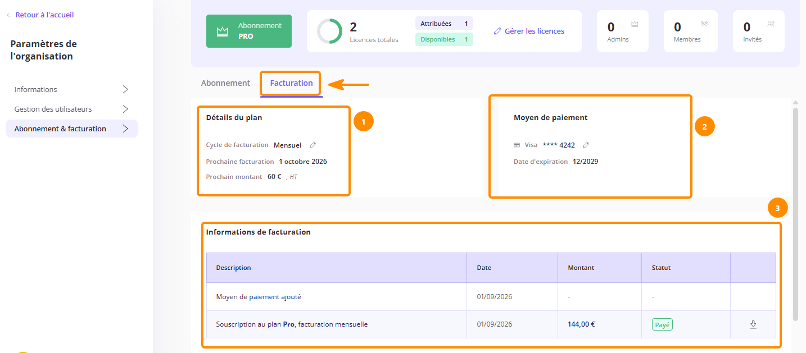Screen dimensions: 806x353
Task: Click the Membres people icon
Action: [x=704, y=24]
